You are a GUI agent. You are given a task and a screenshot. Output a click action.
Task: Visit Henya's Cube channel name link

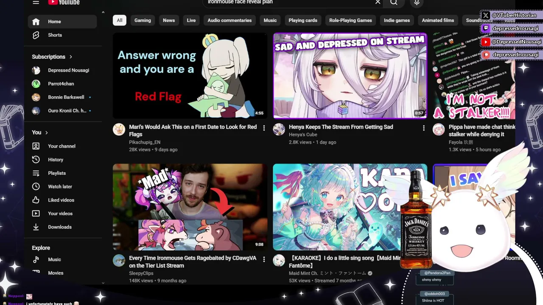(x=303, y=135)
